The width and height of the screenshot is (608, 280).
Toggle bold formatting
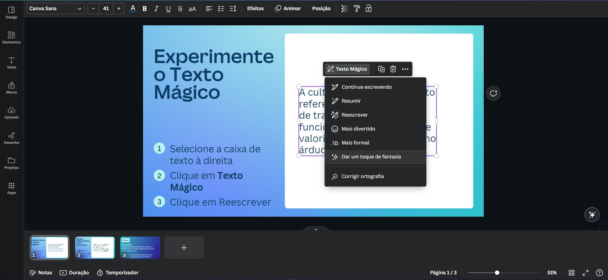(x=145, y=9)
